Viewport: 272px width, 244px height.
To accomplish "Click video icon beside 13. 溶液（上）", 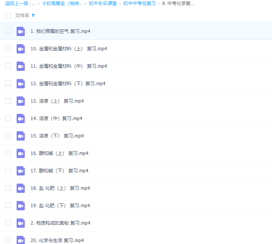I will (20, 101).
